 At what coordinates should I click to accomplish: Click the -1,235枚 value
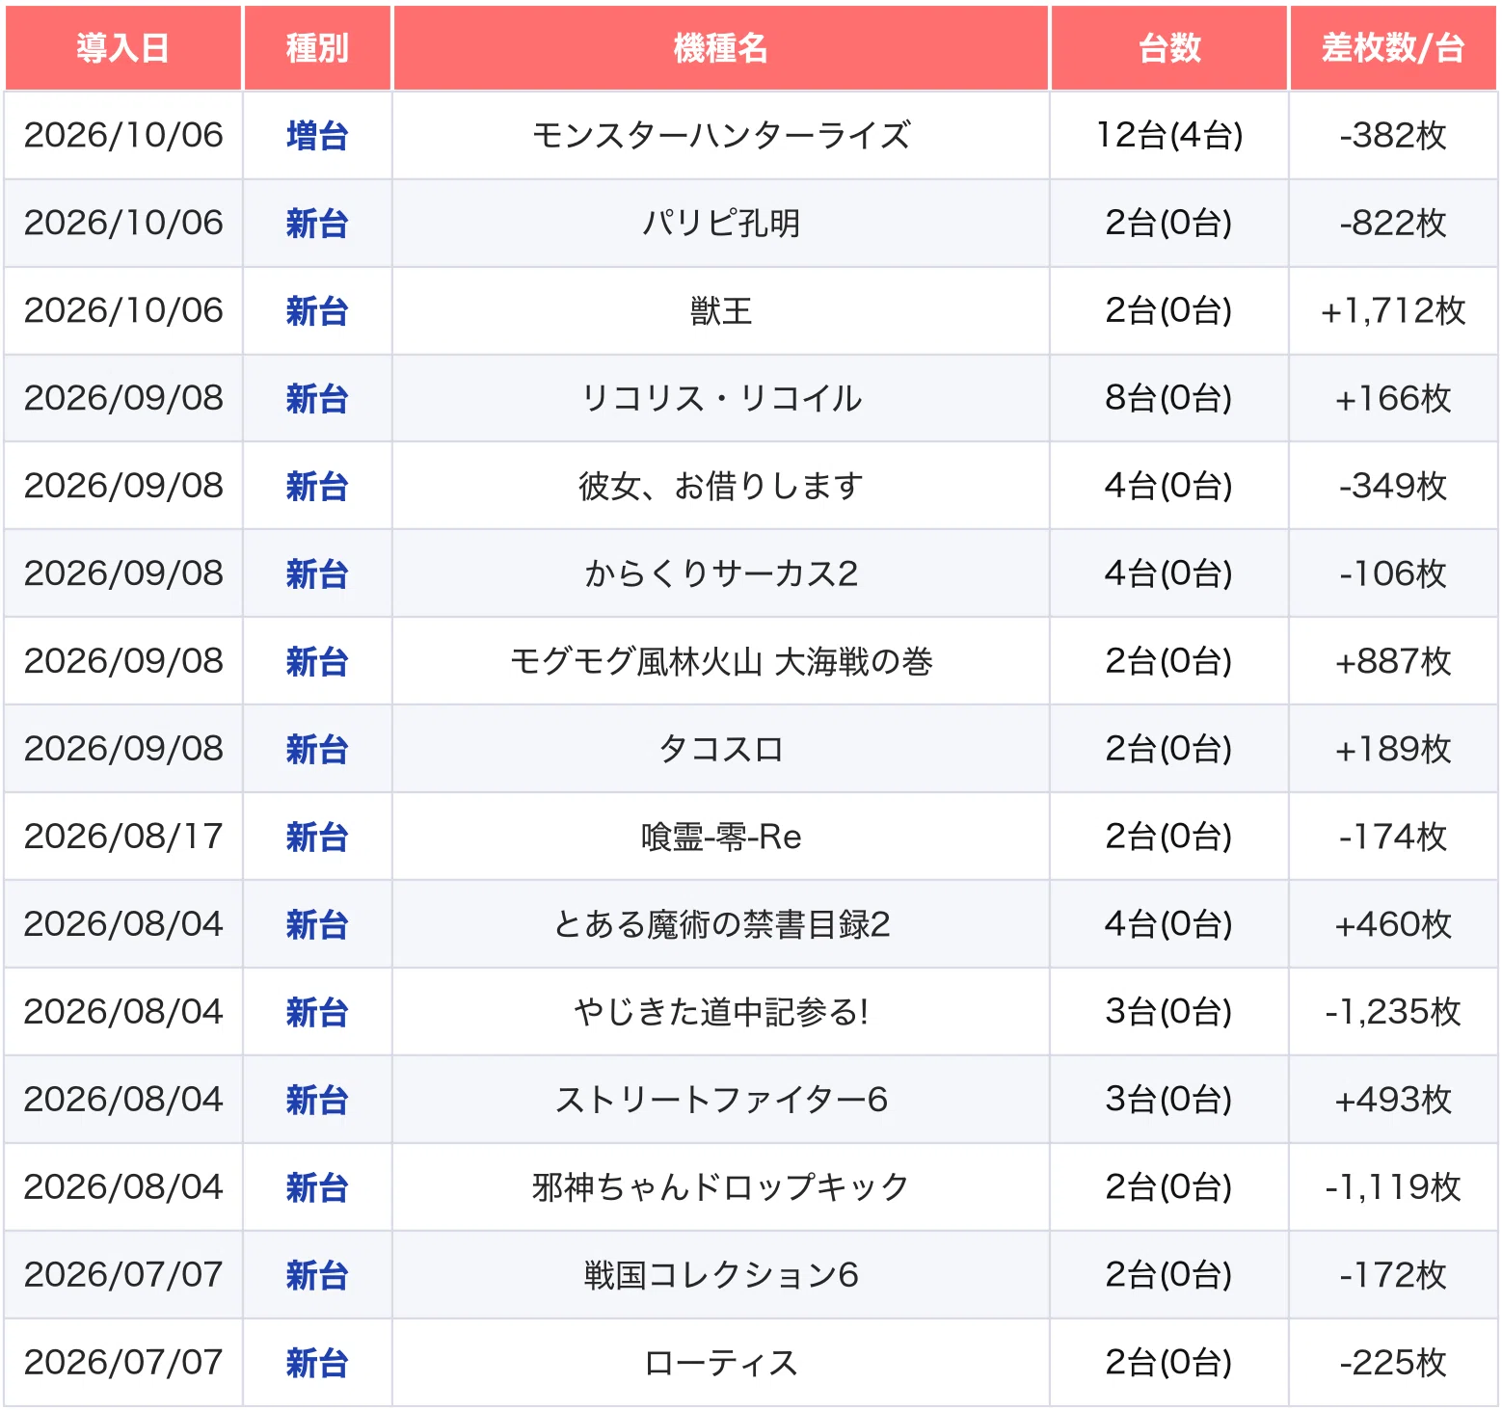click(1393, 1013)
